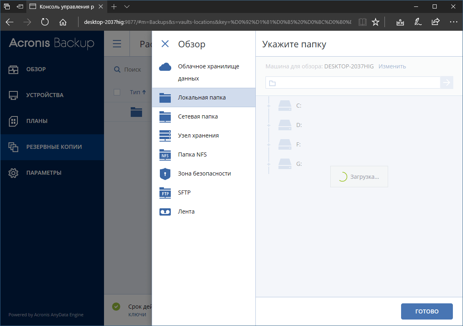Click the folder icon in the list row
This screenshot has width=463, height=326.
point(136,112)
